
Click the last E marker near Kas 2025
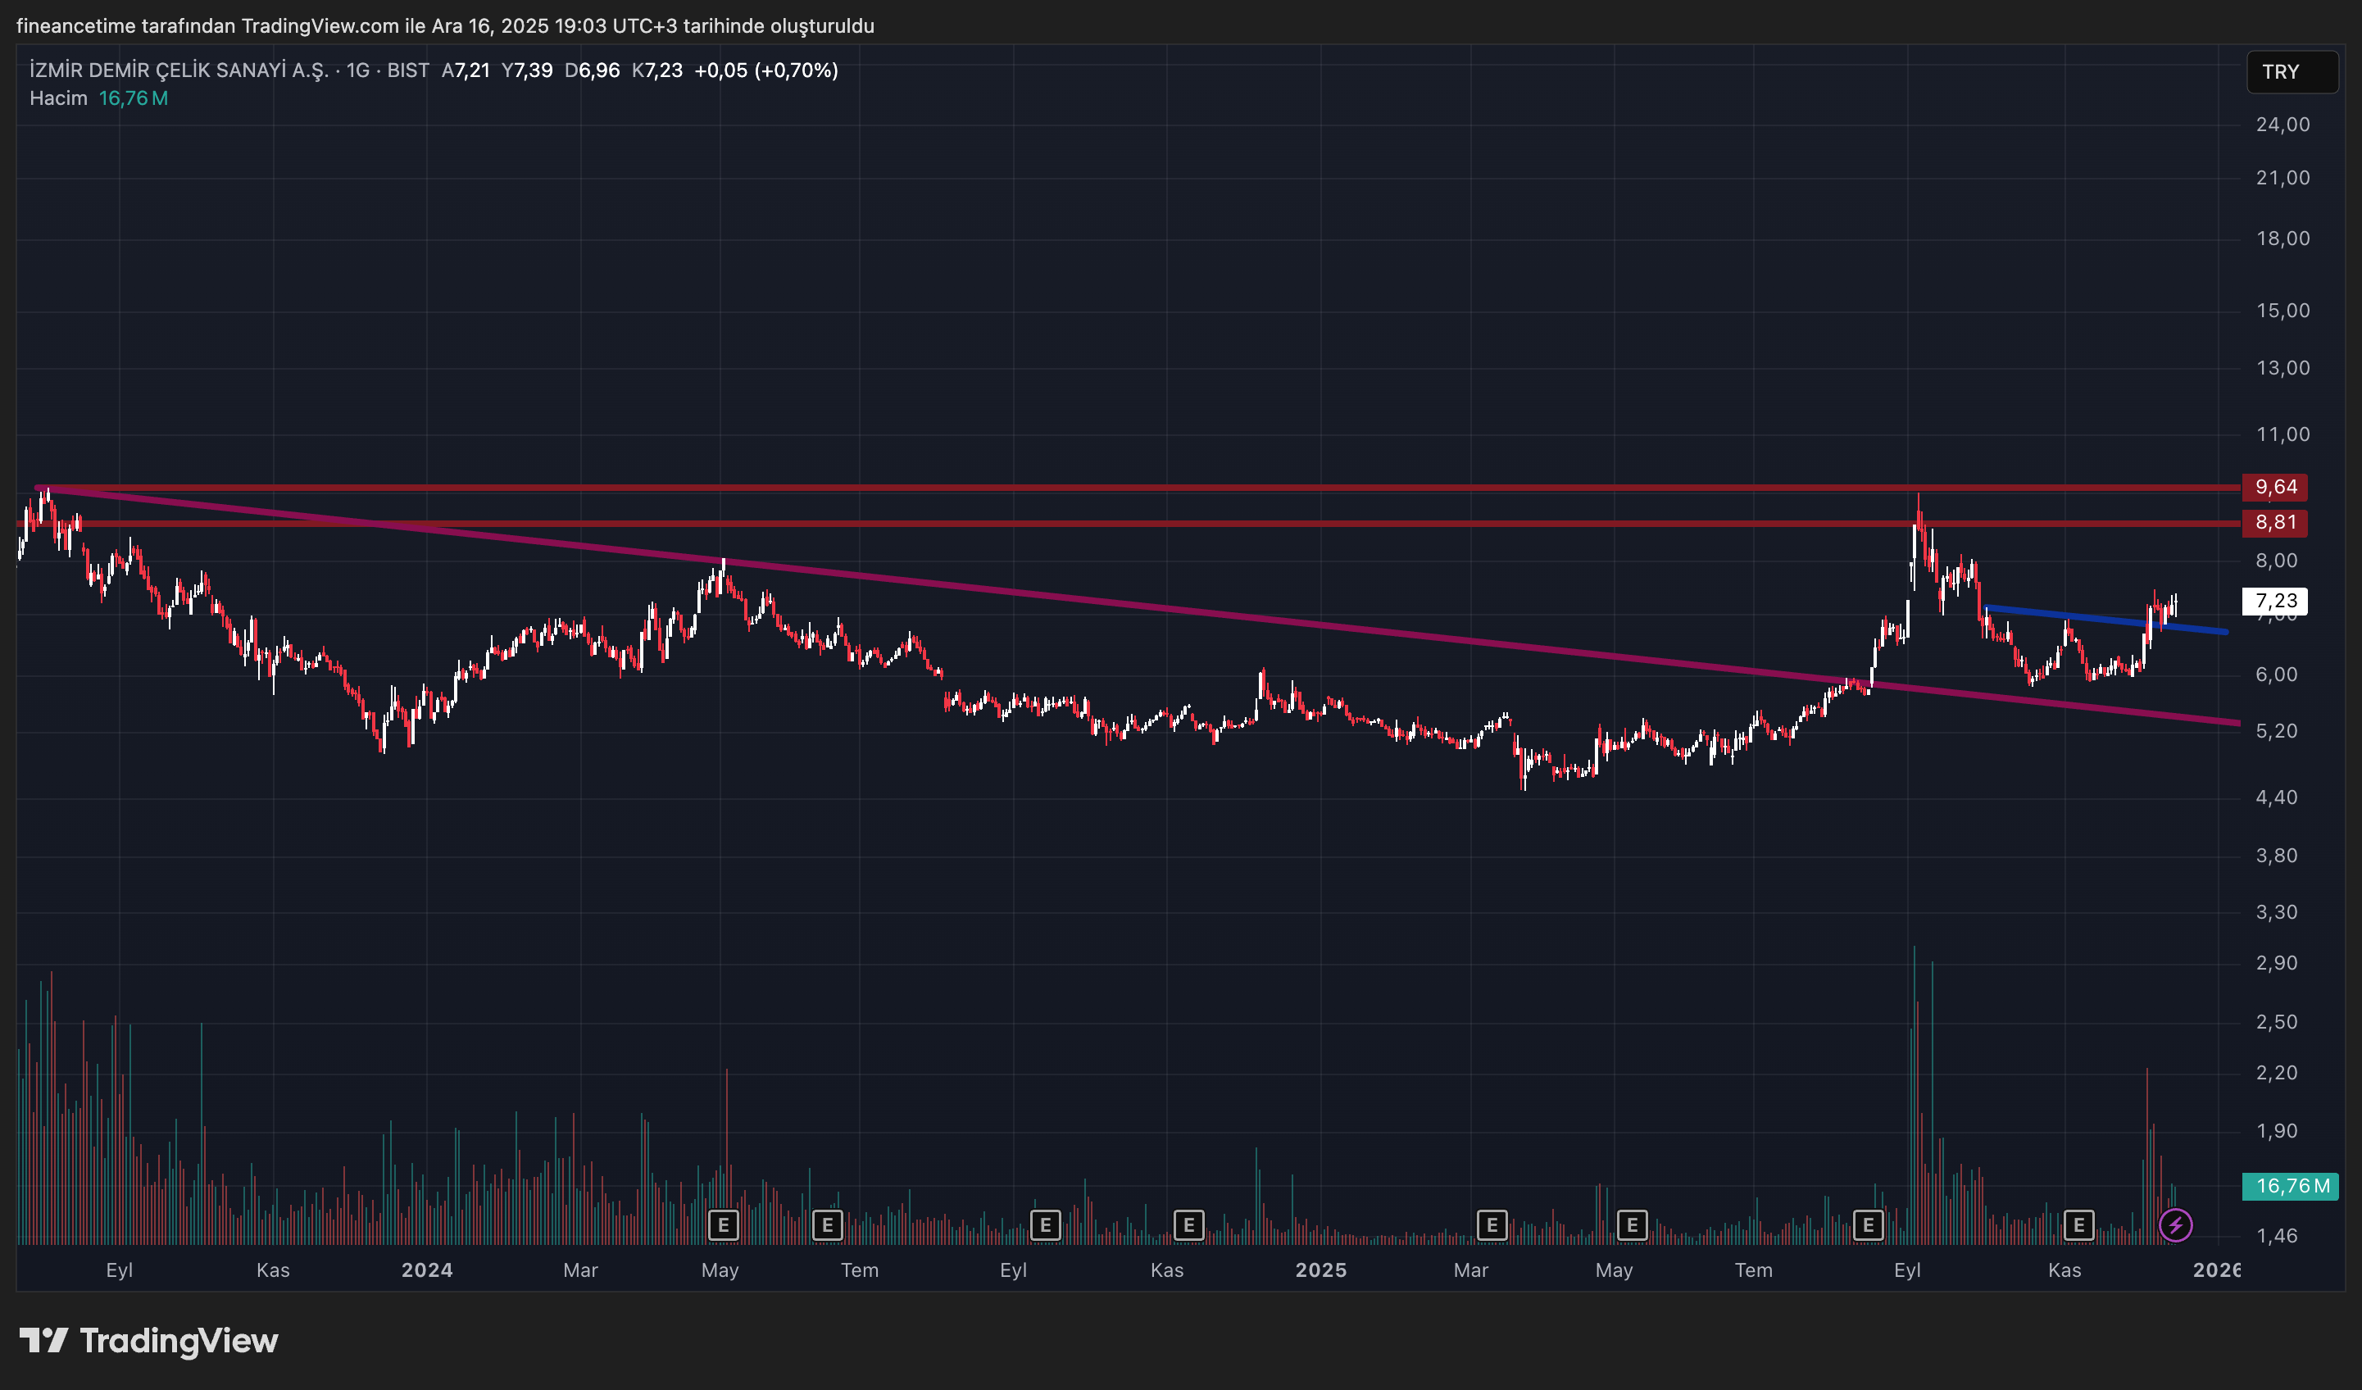click(x=2078, y=1224)
